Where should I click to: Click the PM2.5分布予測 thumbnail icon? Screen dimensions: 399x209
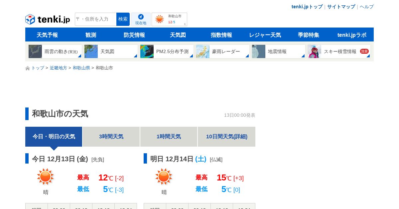pyautogui.click(x=147, y=51)
